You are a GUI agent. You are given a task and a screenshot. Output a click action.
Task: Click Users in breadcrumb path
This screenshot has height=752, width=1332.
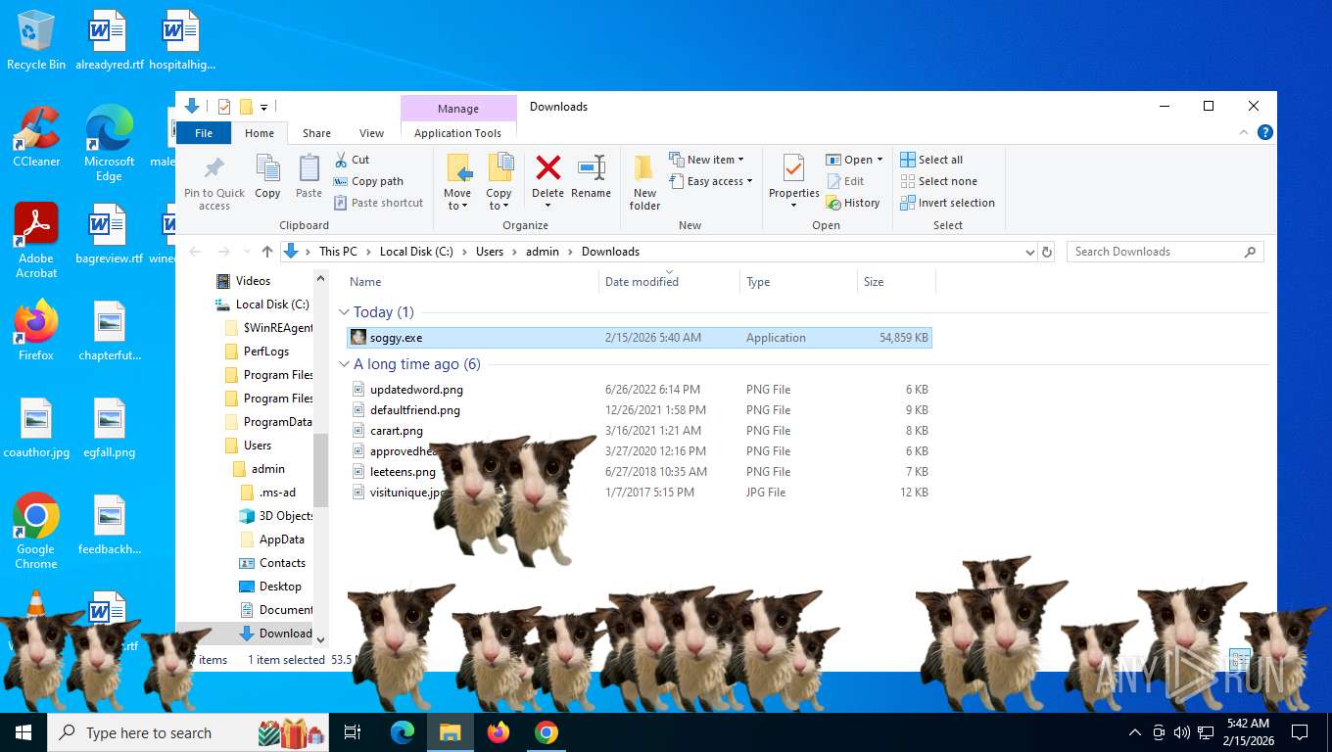[x=490, y=252]
